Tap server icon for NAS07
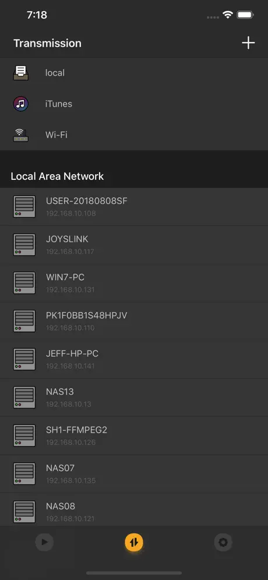Image resolution: width=268 pixels, height=580 pixels. [x=24, y=474]
